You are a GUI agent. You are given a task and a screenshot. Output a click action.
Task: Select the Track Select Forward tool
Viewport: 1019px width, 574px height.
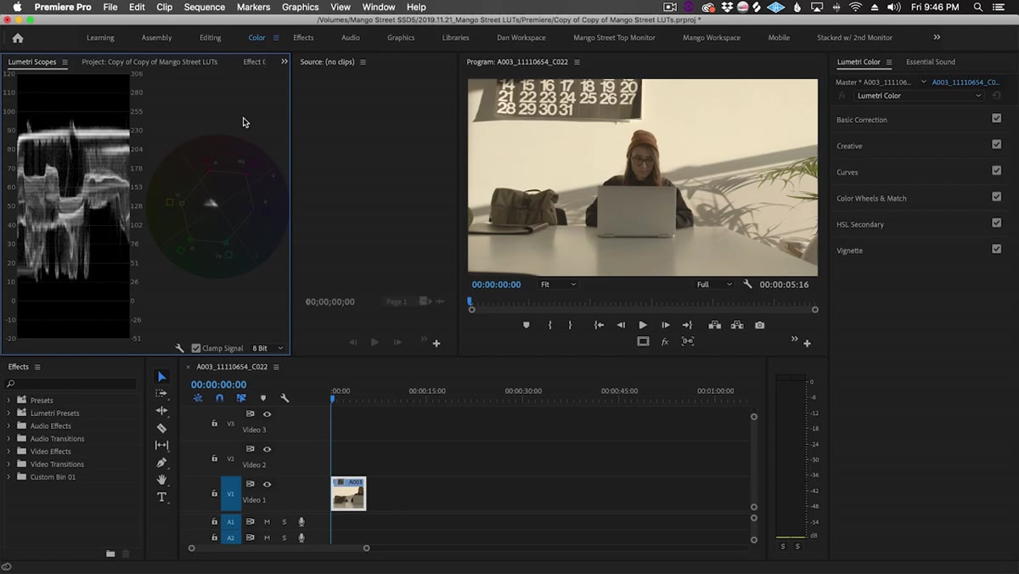pos(162,394)
